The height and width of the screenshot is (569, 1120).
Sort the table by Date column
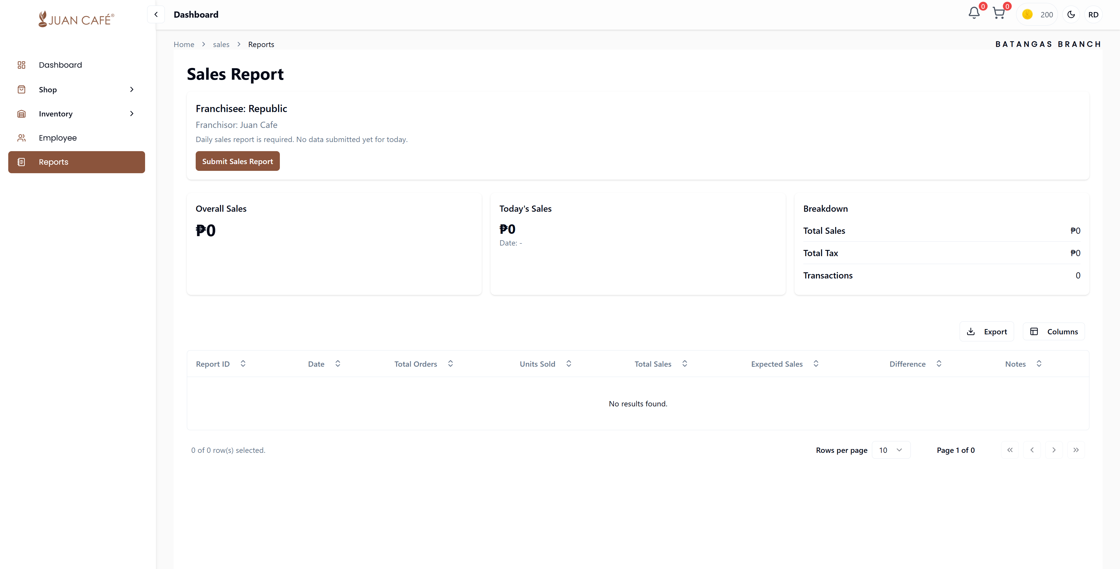click(x=338, y=363)
